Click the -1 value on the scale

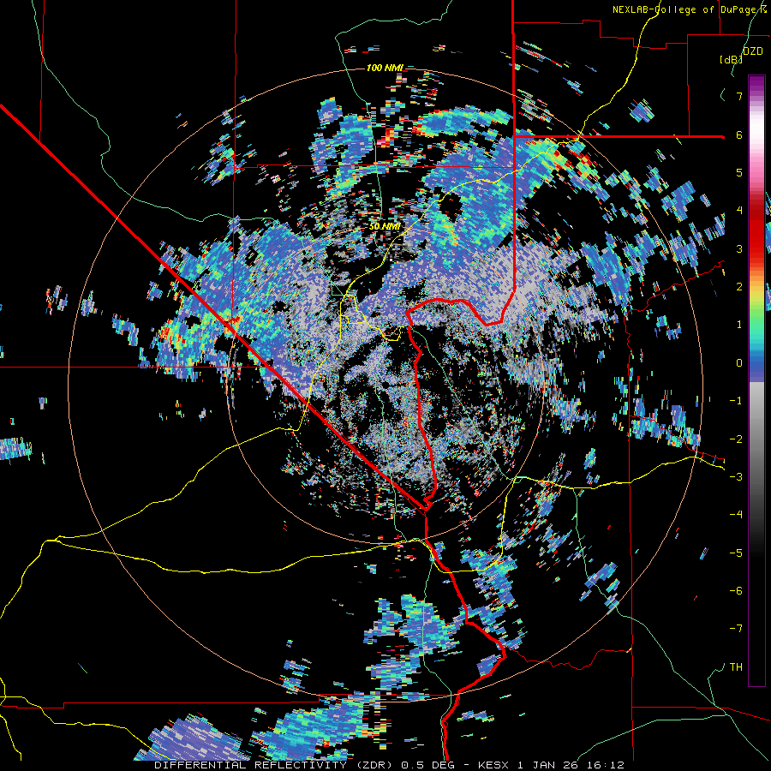736,401
